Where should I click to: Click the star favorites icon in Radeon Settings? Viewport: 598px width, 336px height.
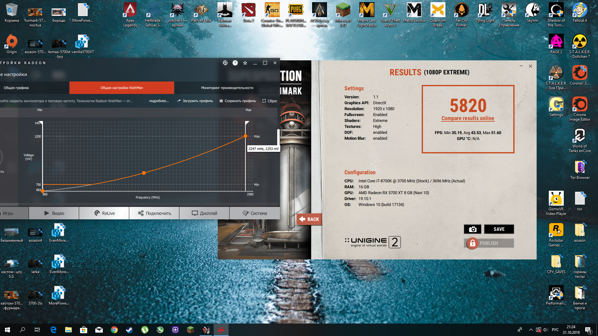(245, 63)
